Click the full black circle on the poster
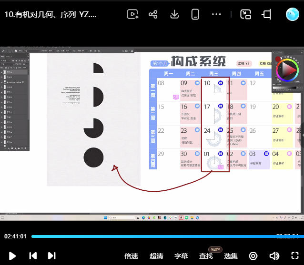This screenshot has width=304, height=265. click(x=93, y=157)
